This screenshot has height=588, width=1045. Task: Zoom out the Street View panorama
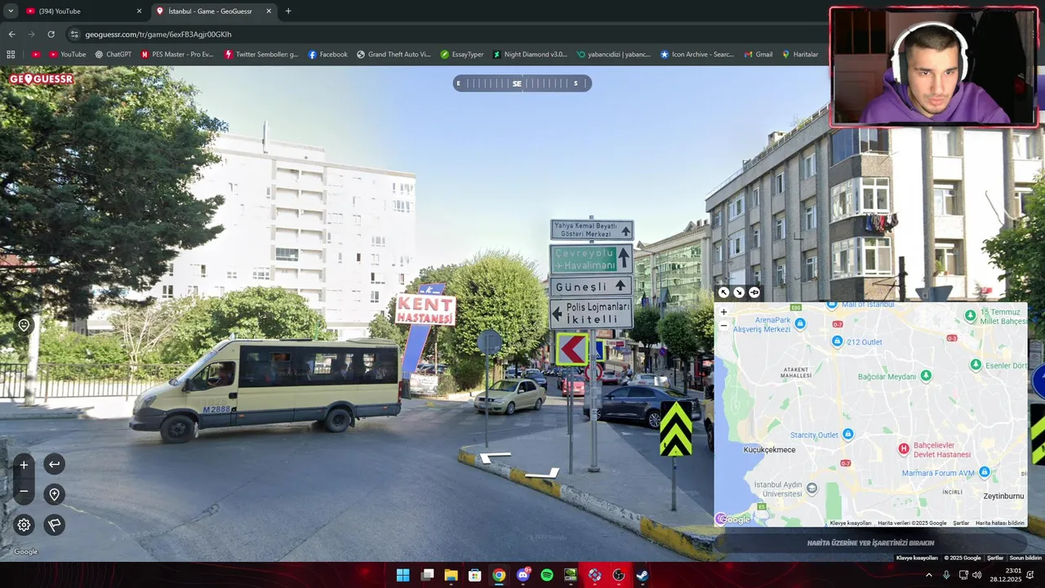[24, 492]
